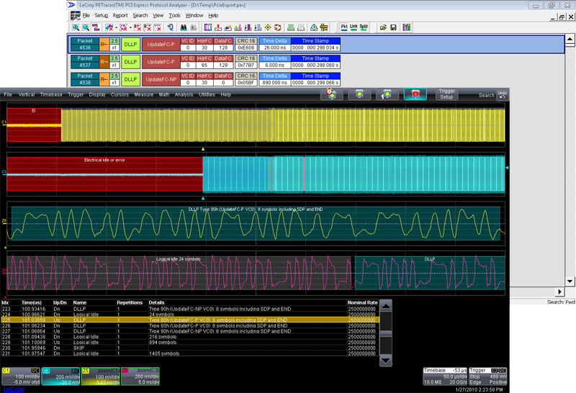The height and width of the screenshot is (393, 576).
Task: Click the red Stop trigger button
Action: click(415, 94)
